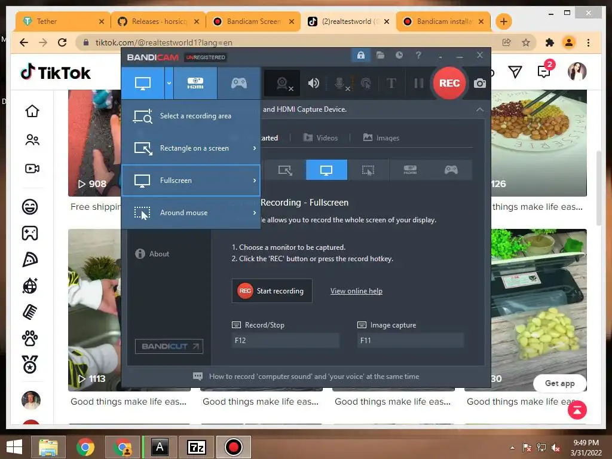Switch to Bandicam installer browser tab

443,22
